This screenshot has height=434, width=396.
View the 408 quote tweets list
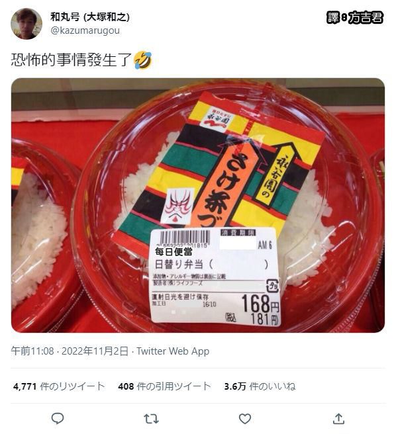coord(164,386)
